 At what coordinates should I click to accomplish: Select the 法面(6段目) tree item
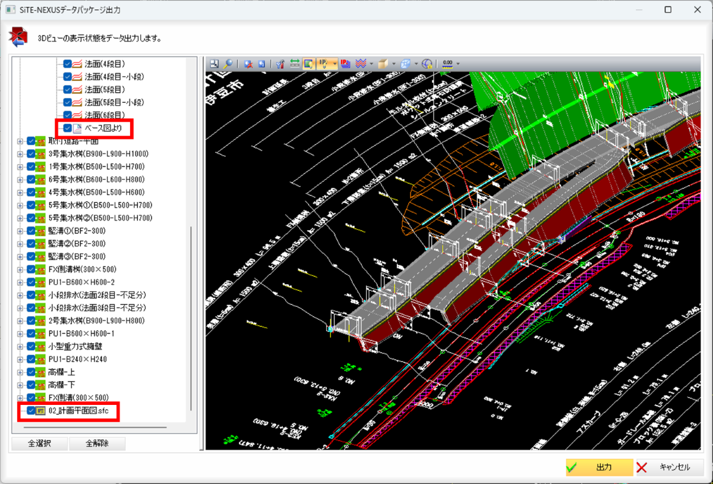coord(104,115)
